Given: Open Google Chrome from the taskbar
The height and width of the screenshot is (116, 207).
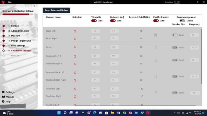Looking at the screenshot, I should [x=89, y=113].
